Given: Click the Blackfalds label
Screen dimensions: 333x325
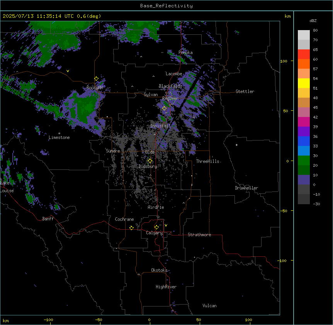Looking at the screenshot, I should pos(170,86).
